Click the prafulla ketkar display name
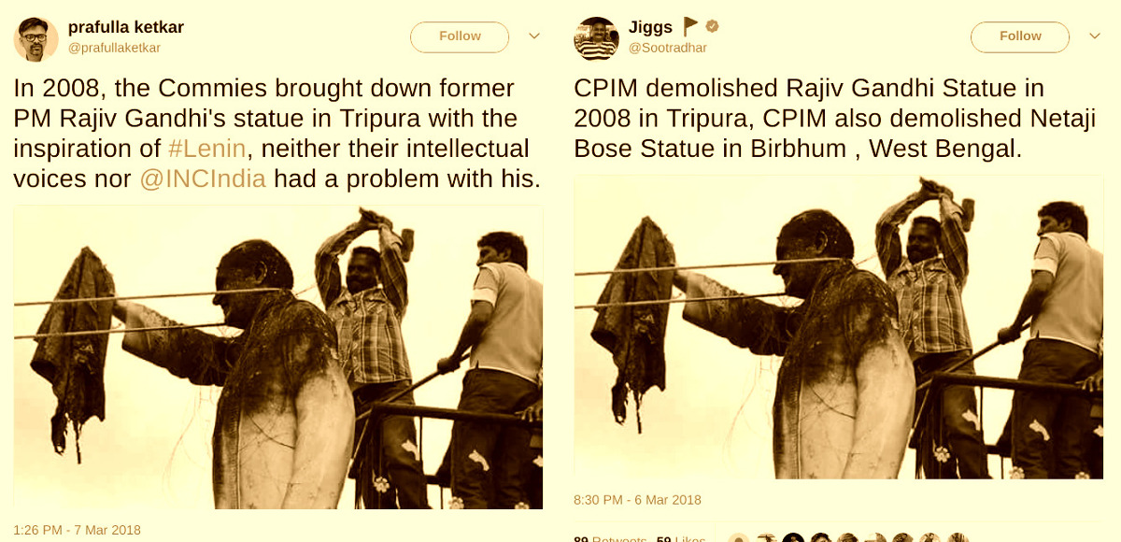 [x=126, y=27]
